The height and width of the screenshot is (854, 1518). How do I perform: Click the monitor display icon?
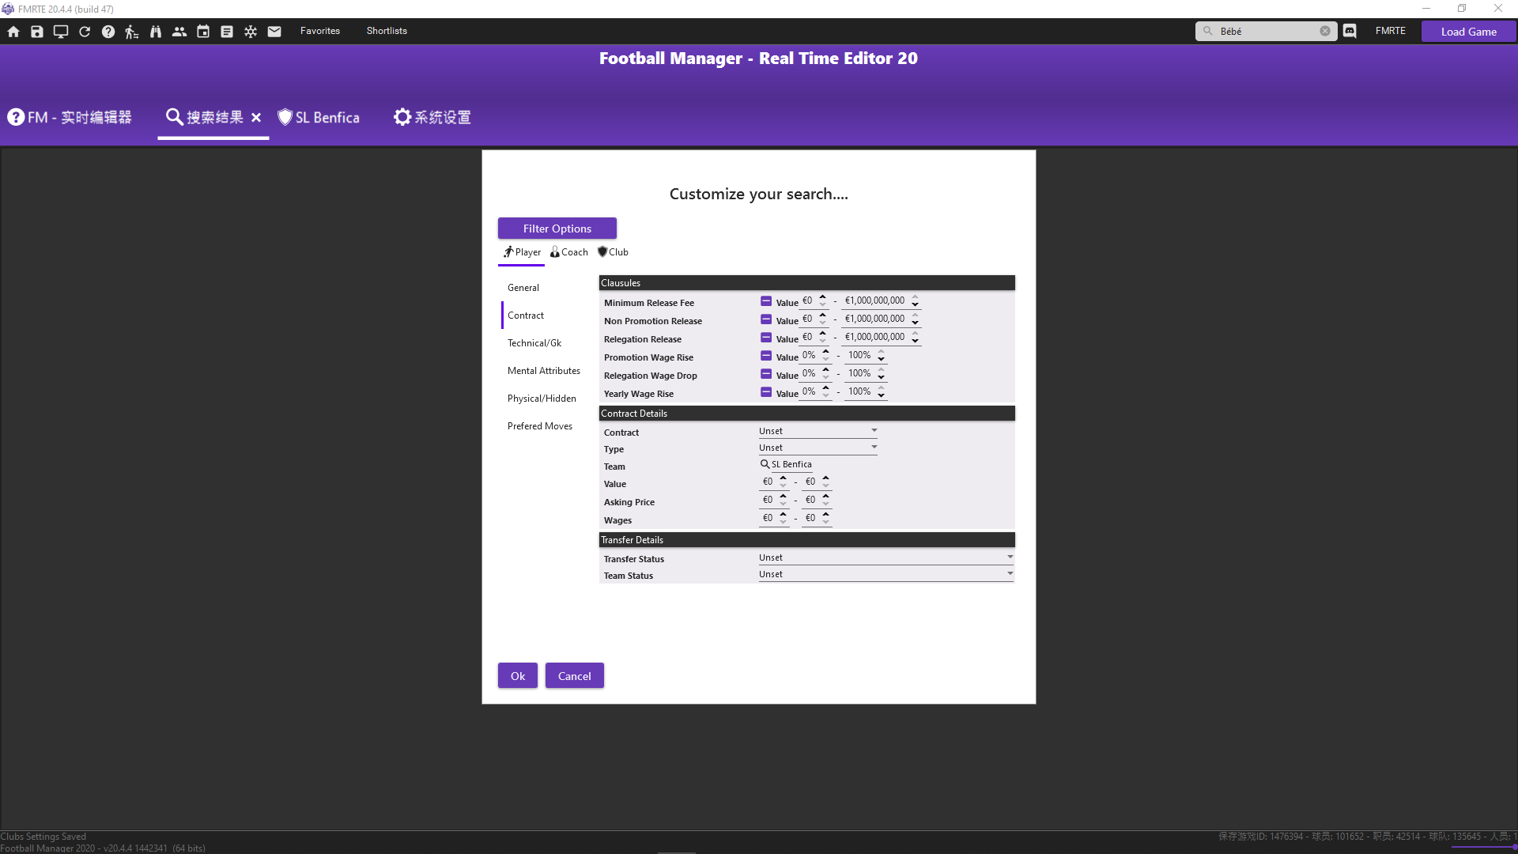(61, 32)
